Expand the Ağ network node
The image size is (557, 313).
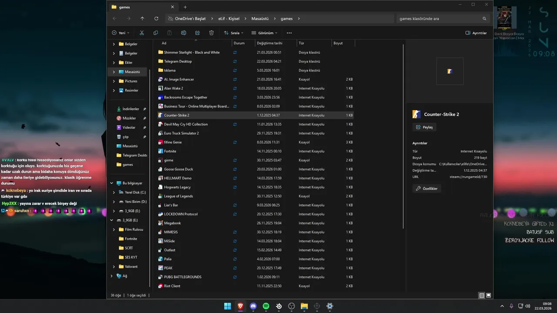pyautogui.click(x=112, y=276)
